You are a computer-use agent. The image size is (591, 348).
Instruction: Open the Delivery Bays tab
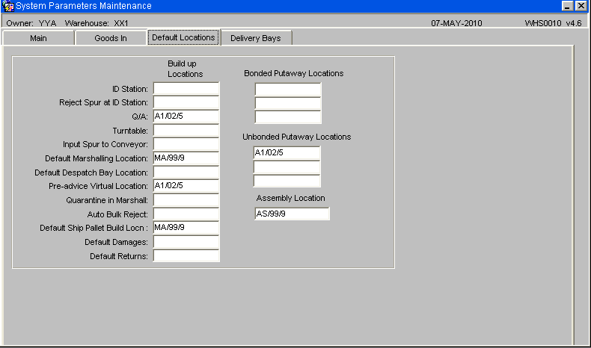[x=256, y=38]
